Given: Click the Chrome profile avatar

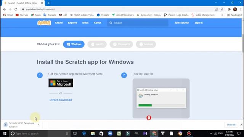Looking at the screenshot, I should pos(235,9).
